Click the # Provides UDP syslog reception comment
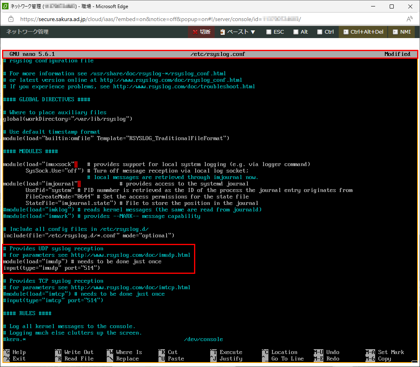This screenshot has width=420, height=367. click(x=53, y=249)
